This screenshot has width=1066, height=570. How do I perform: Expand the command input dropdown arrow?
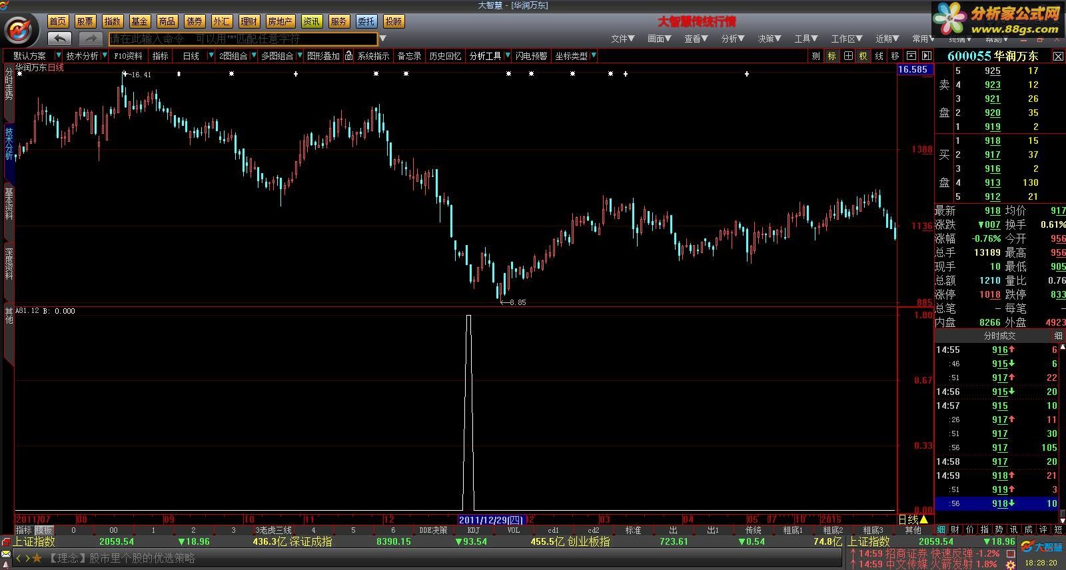point(383,39)
